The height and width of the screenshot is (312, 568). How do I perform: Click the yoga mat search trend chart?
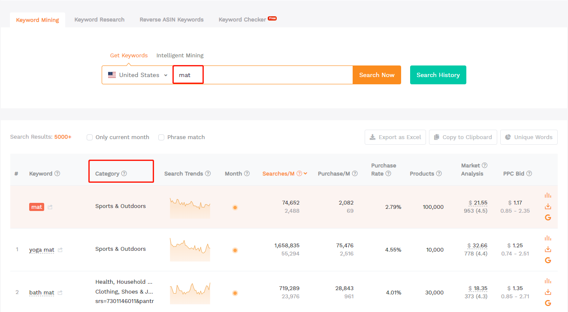[x=190, y=250]
